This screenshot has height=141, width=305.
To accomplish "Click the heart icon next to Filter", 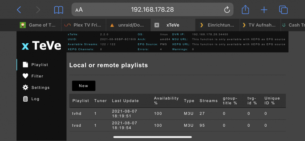I will [26, 76].
